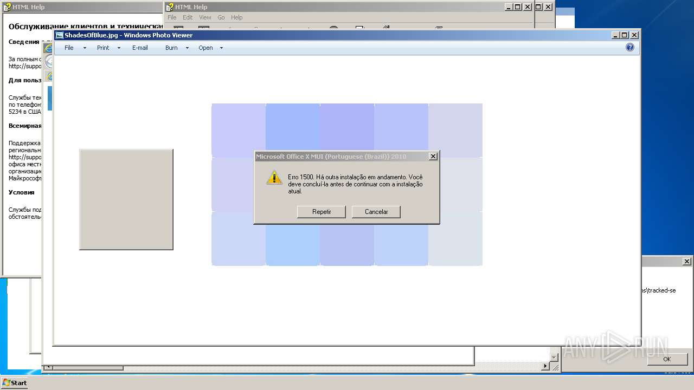Close the Windows Photo Viewer window
Image resolution: width=694 pixels, height=390 pixels.
pyautogui.click(x=634, y=35)
